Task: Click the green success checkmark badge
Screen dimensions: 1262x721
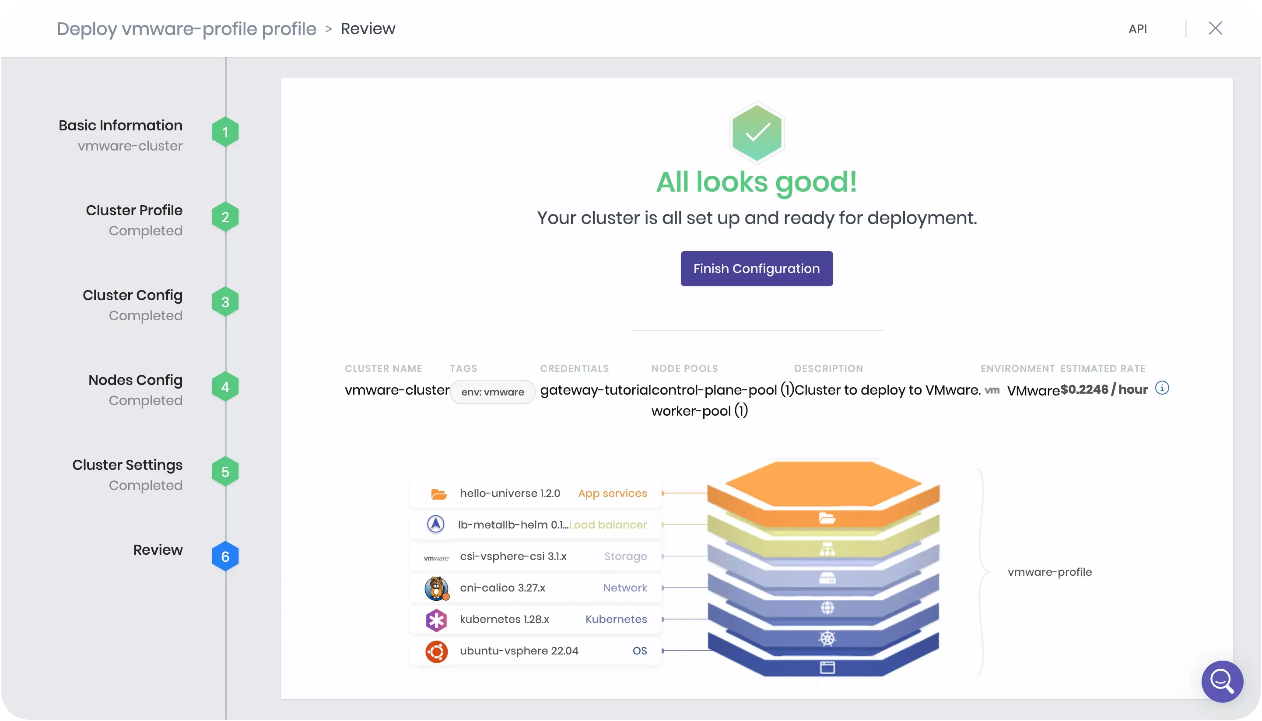Action: click(x=756, y=132)
